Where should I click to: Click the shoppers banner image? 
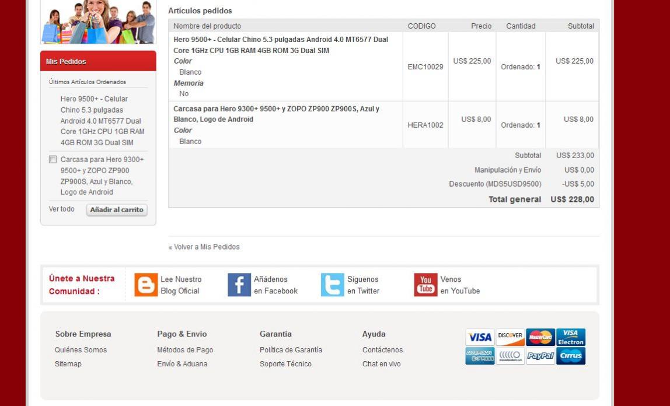point(98,22)
